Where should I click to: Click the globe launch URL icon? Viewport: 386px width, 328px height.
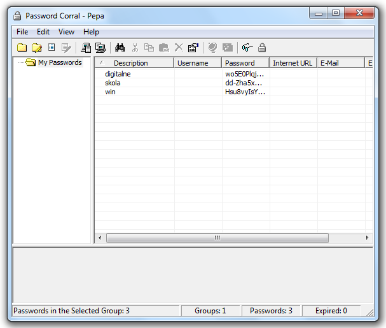(x=212, y=47)
